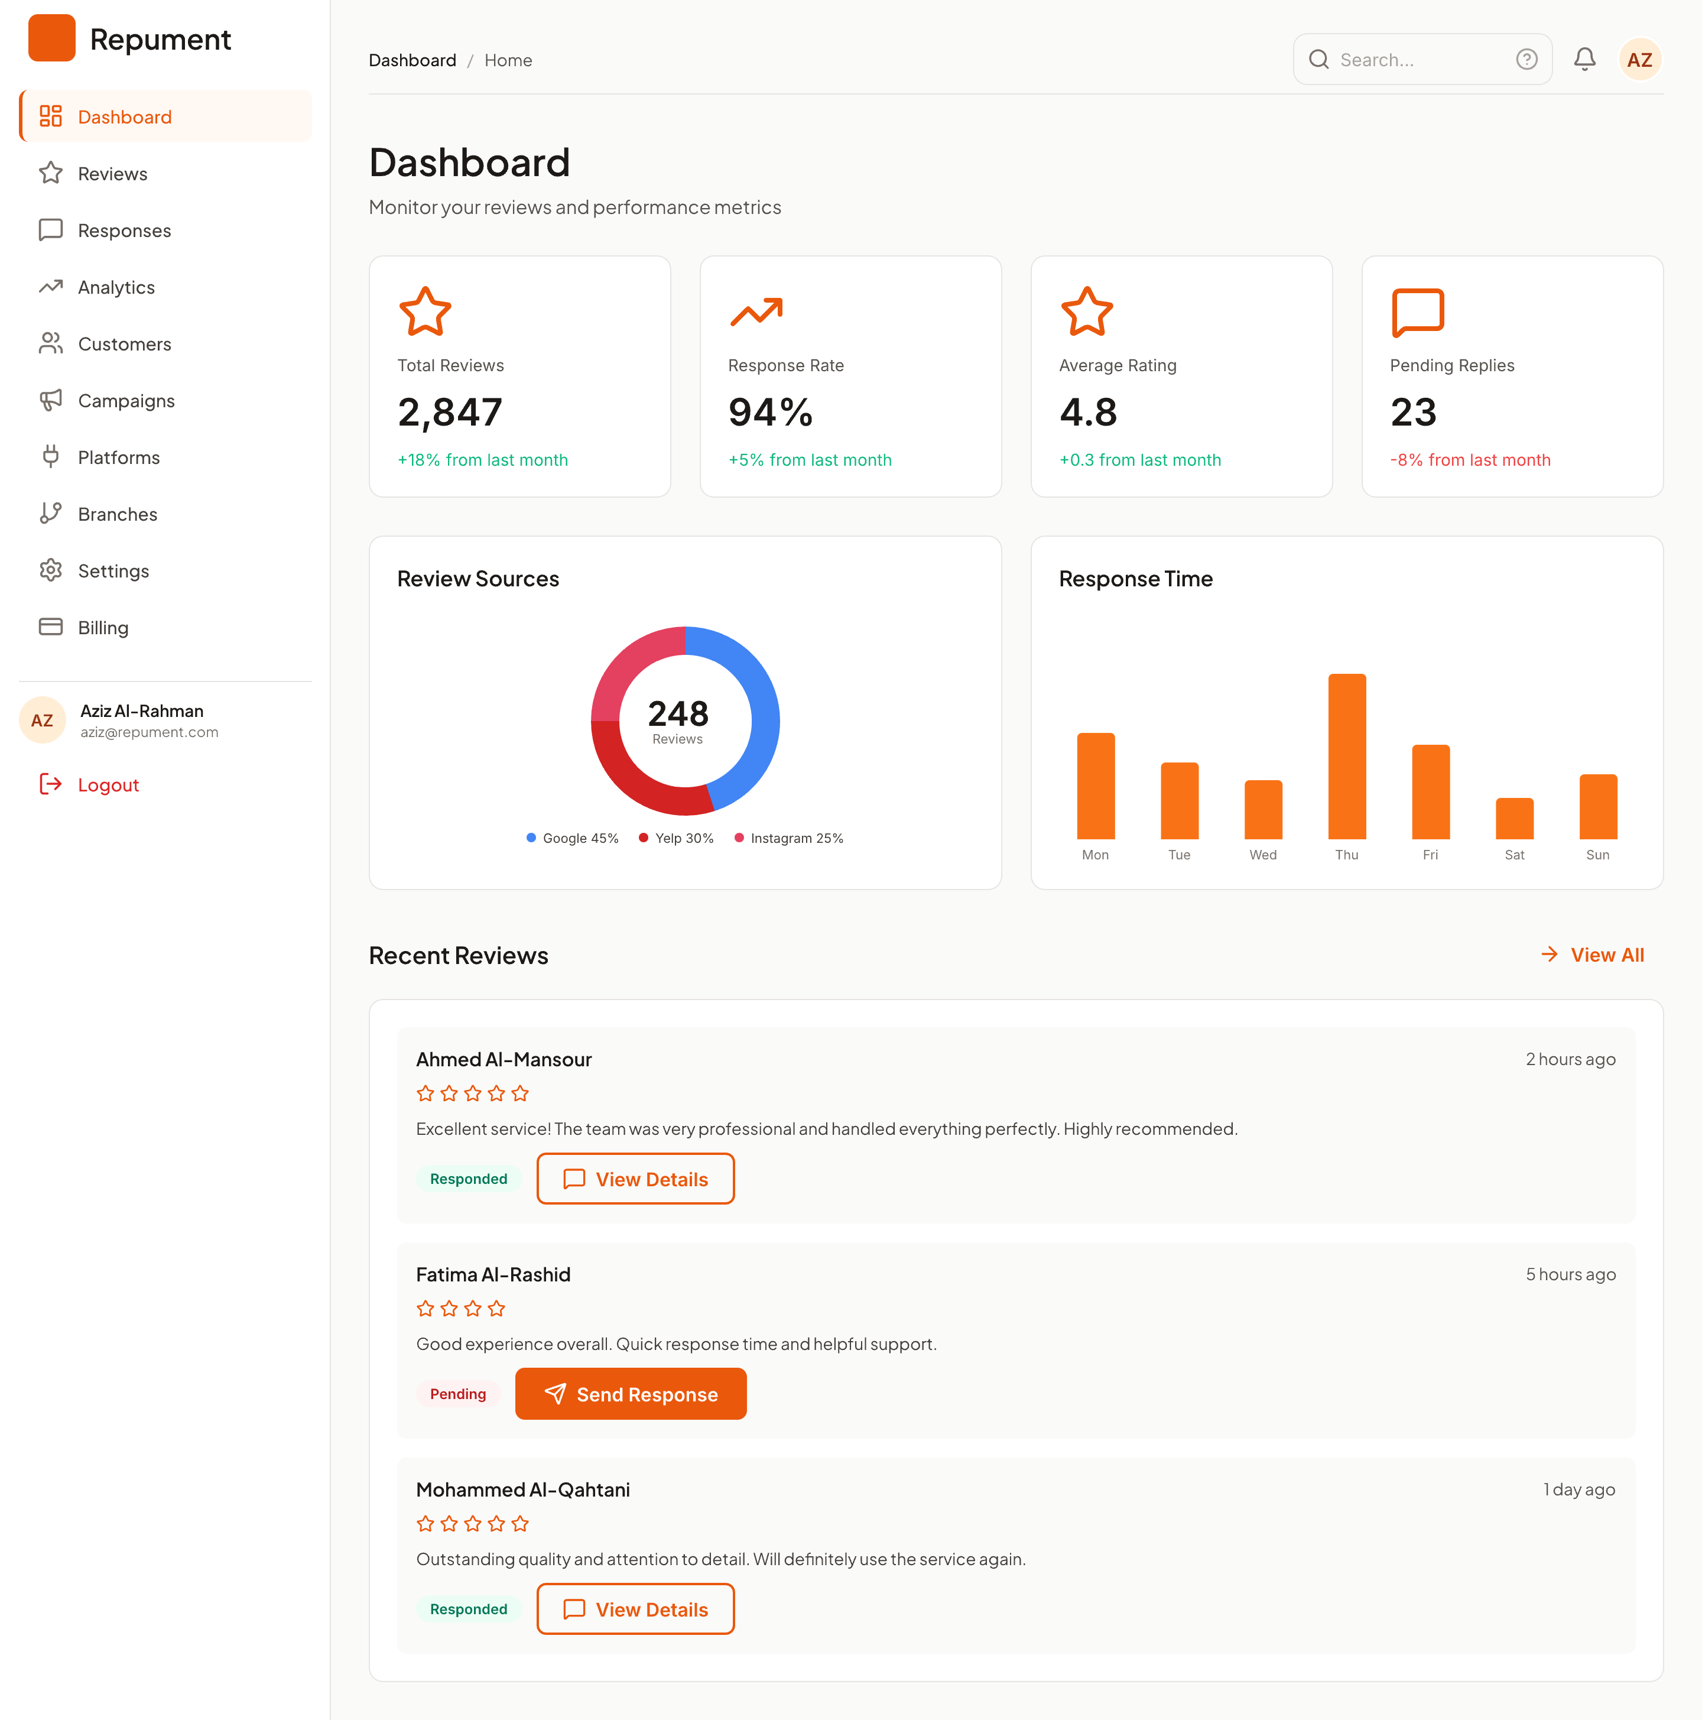Click the Sat bar in Response Time chart
This screenshot has width=1702, height=1720.
pos(1514,819)
